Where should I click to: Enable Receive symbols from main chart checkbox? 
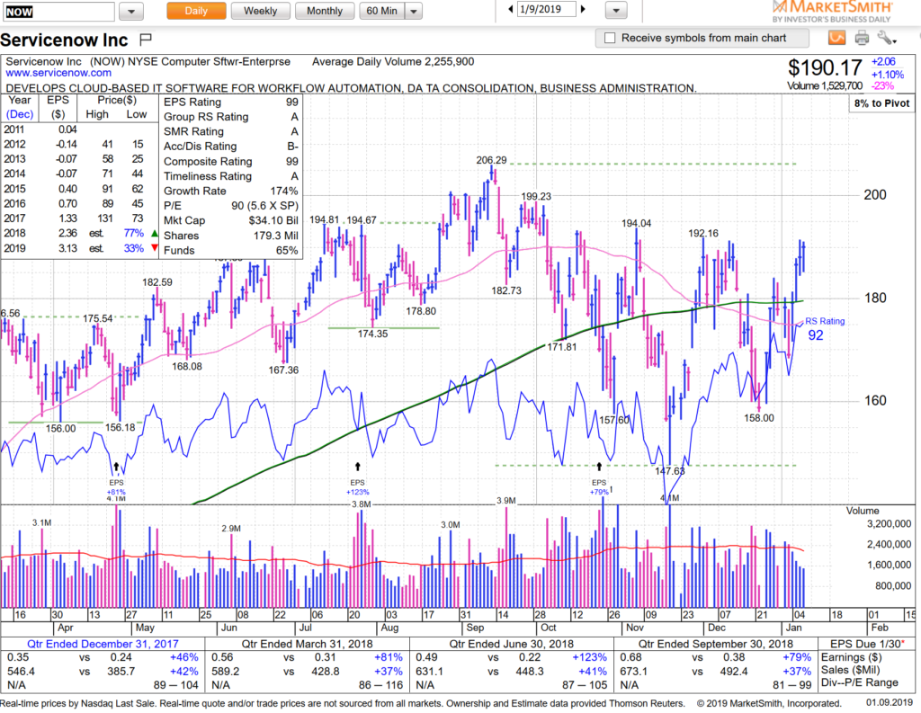point(610,38)
